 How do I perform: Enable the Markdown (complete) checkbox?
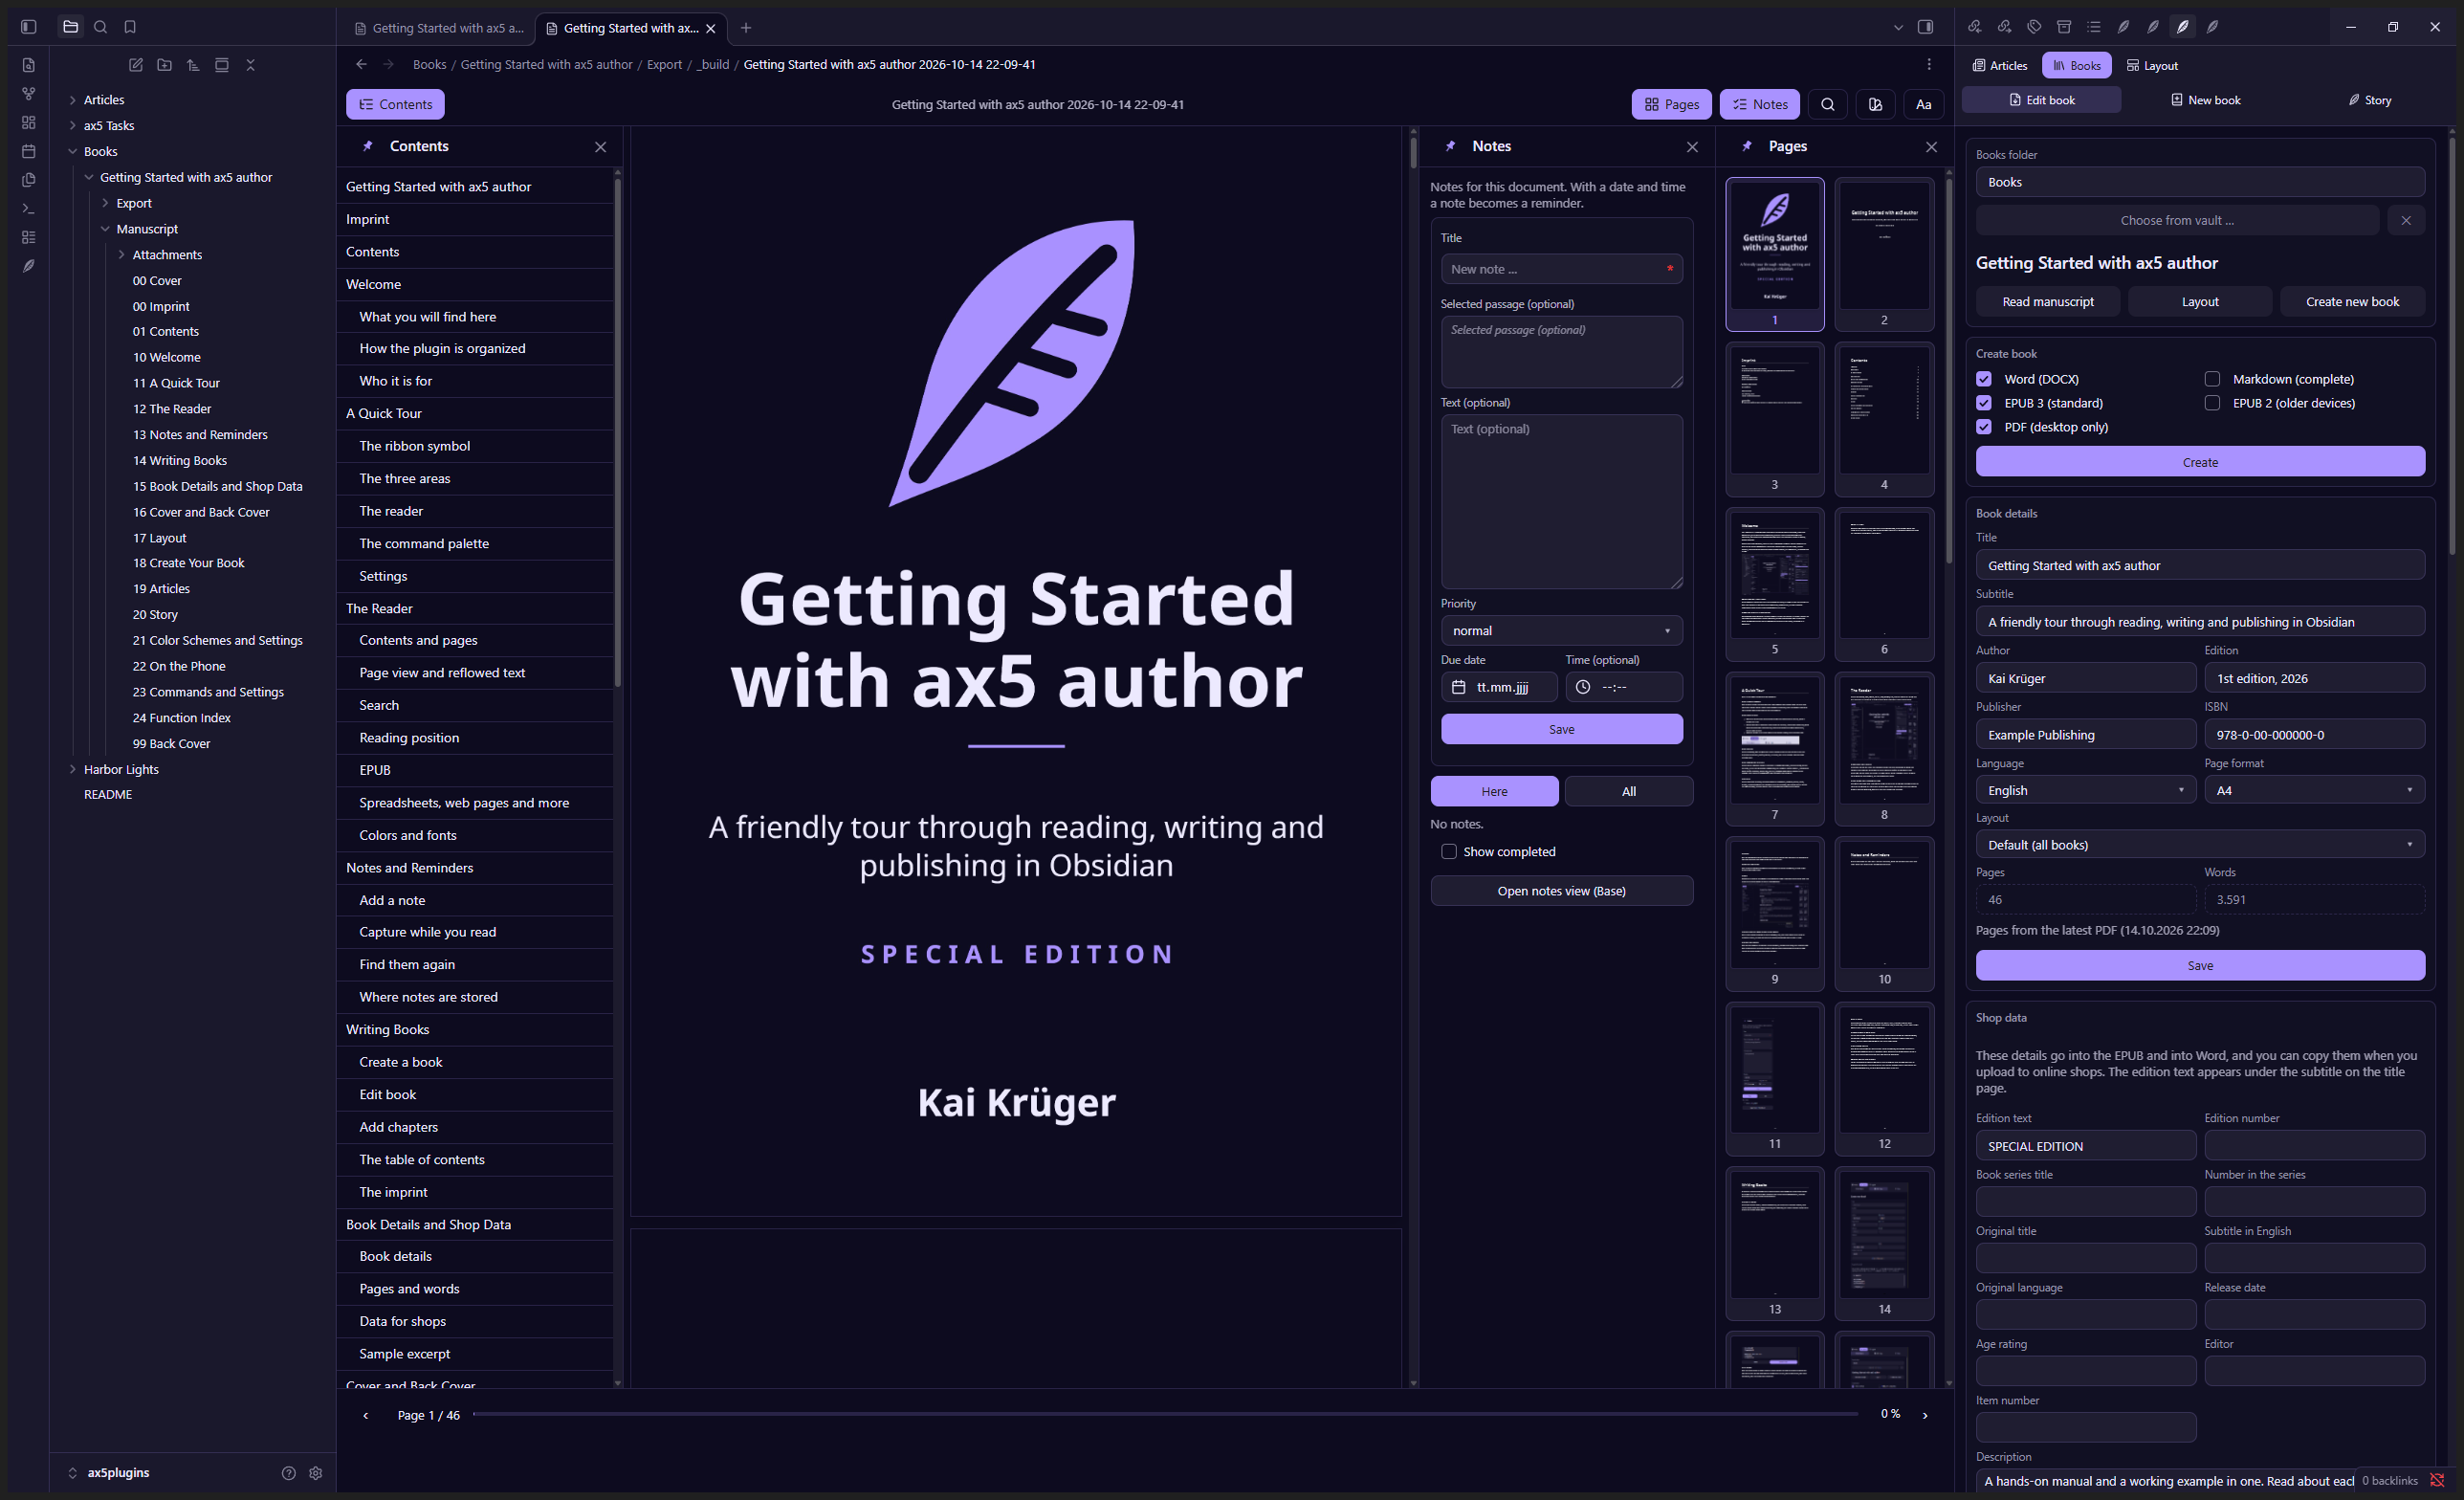(2213, 379)
